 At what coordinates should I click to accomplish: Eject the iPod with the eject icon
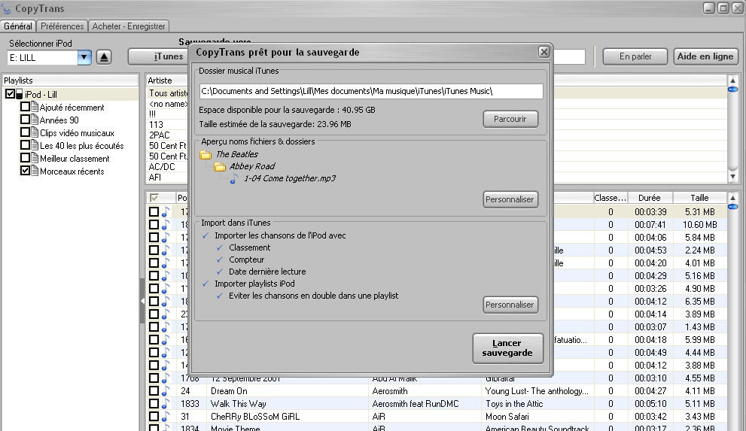click(104, 57)
